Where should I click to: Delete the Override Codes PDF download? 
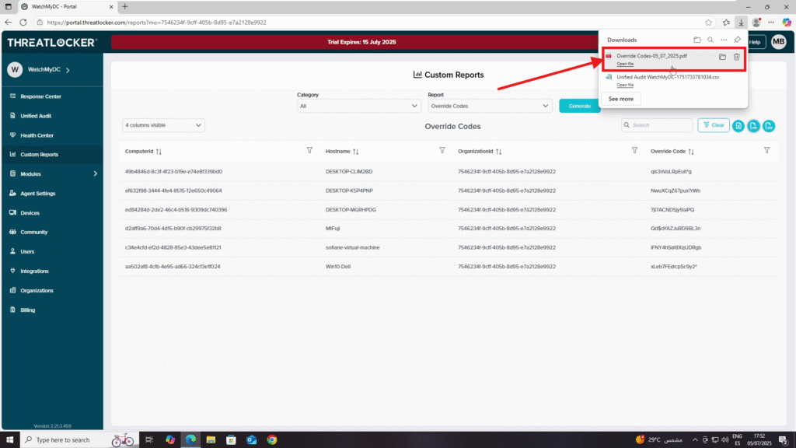tap(737, 57)
